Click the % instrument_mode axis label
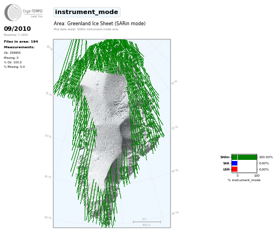 click(x=244, y=180)
